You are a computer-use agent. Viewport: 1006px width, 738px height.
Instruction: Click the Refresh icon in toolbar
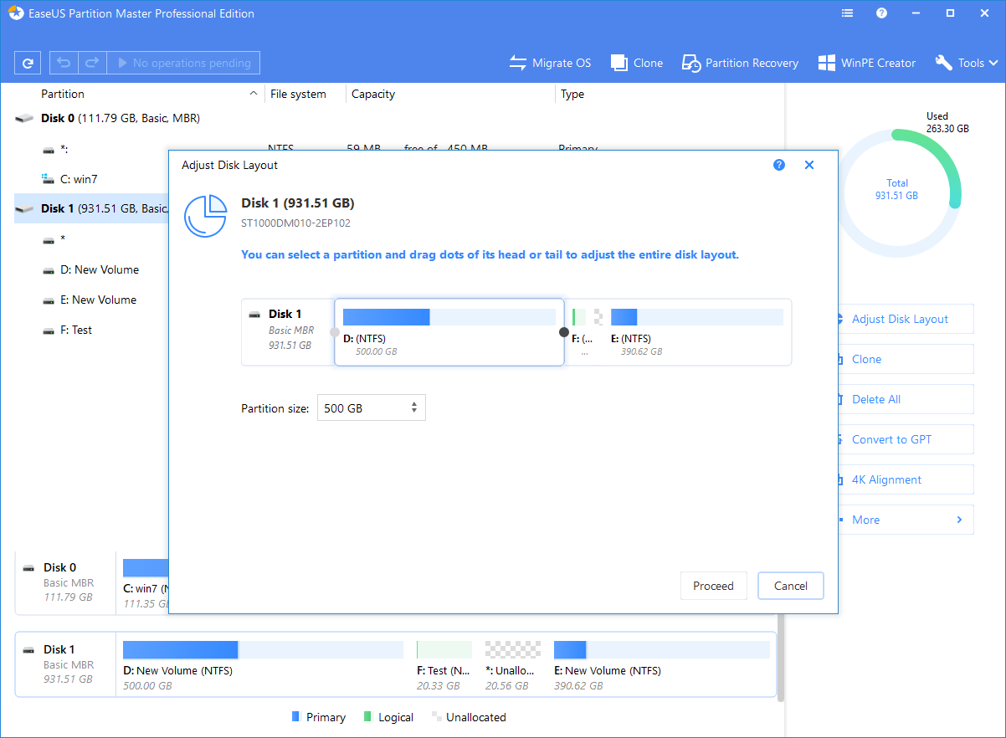[28, 63]
